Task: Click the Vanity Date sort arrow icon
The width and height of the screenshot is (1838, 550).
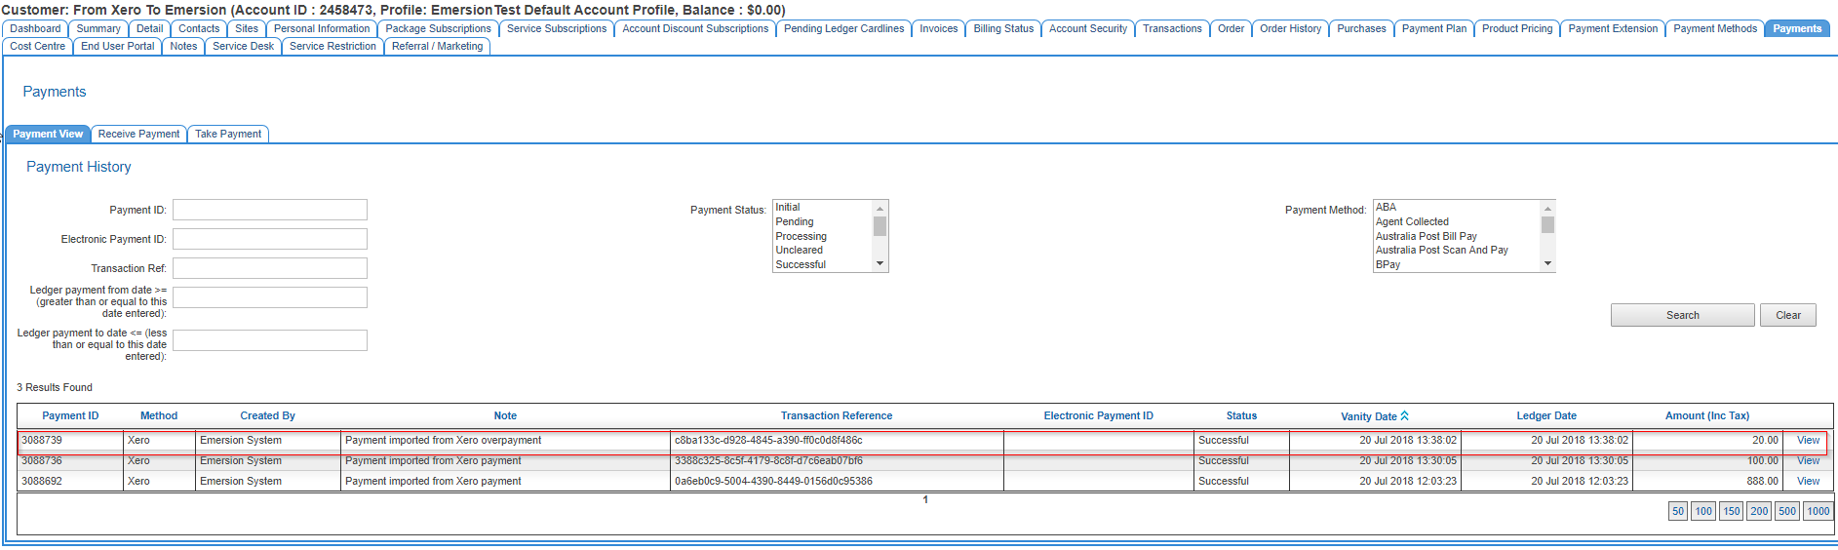Action: [1404, 416]
